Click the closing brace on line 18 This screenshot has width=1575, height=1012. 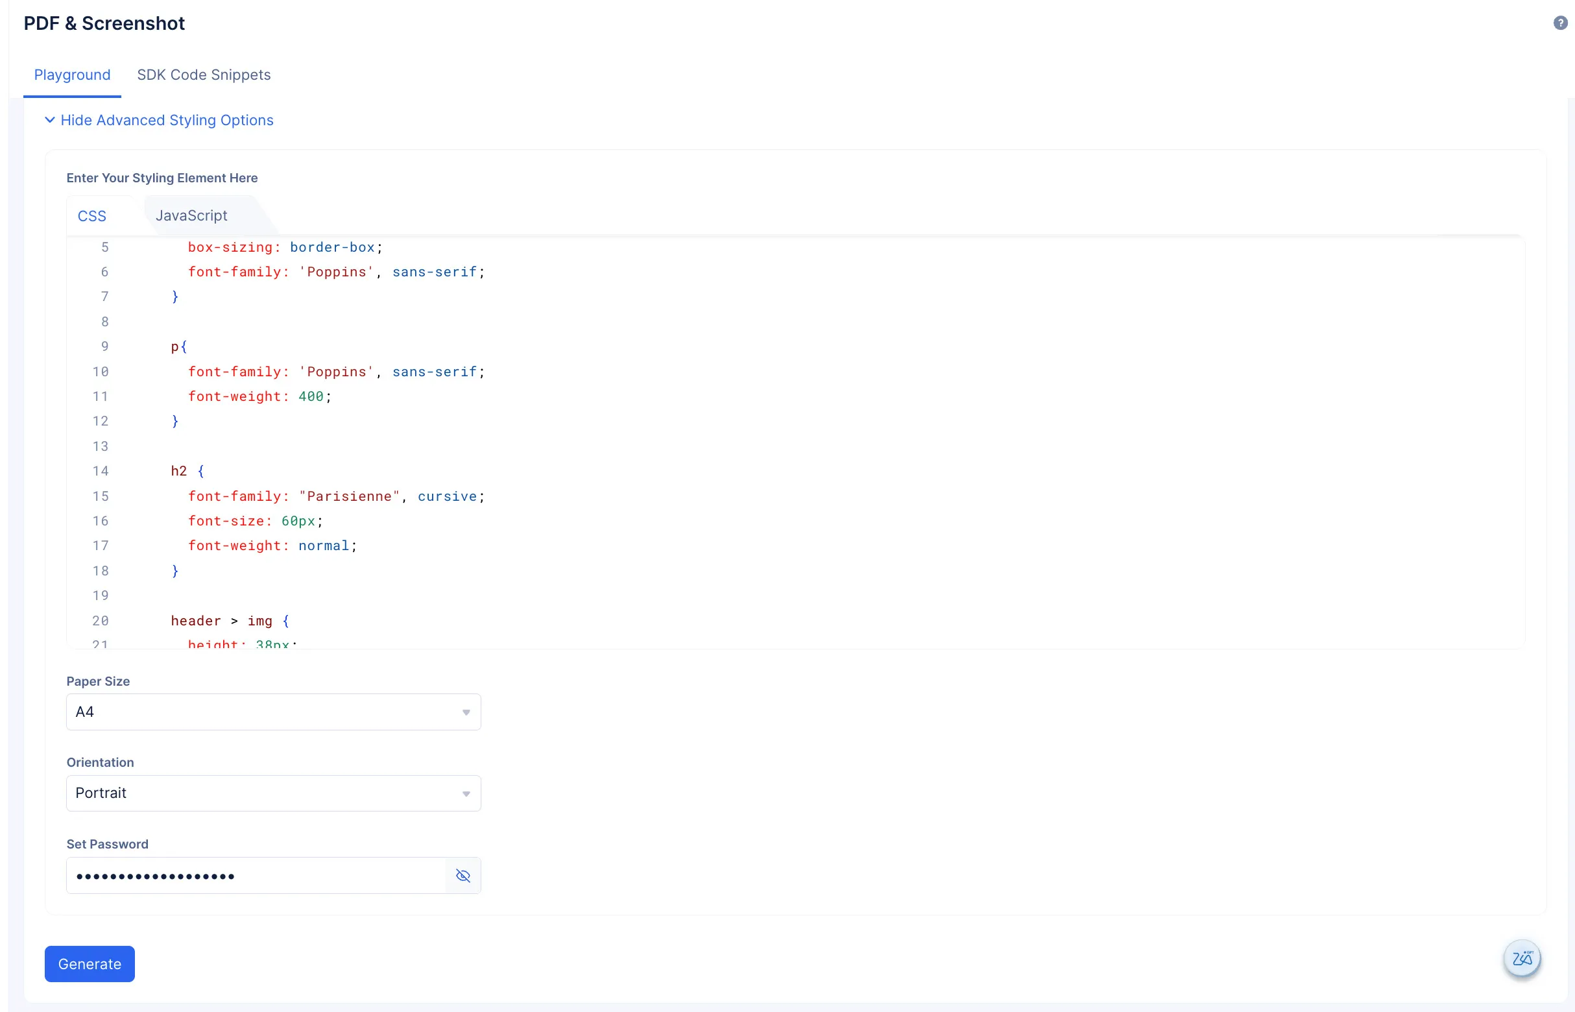(174, 570)
